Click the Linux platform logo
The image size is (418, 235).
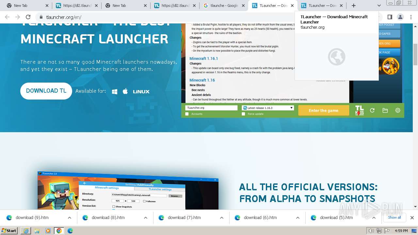click(141, 92)
